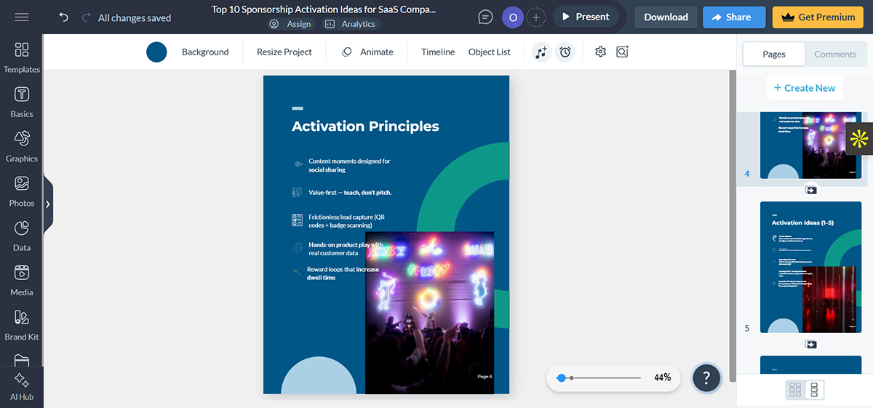This screenshot has height=408, width=873.
Task: Expand the collapsed left side panel arrow
Action: (48, 204)
